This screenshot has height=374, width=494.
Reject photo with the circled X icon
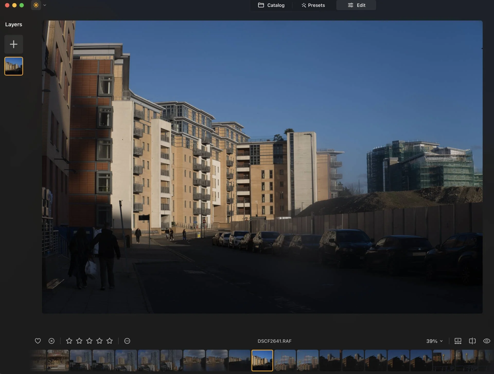(51, 341)
